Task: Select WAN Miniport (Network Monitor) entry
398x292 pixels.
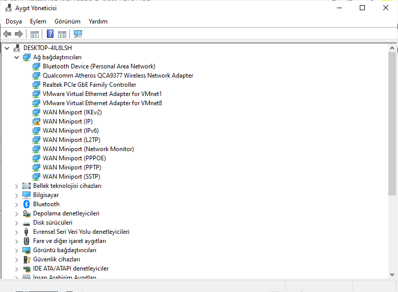Action: pos(88,149)
